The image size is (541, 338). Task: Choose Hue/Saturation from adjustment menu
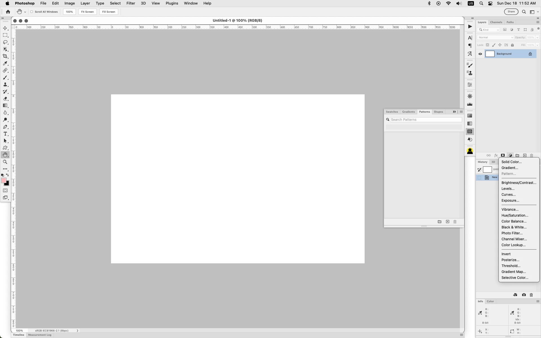coord(515,215)
